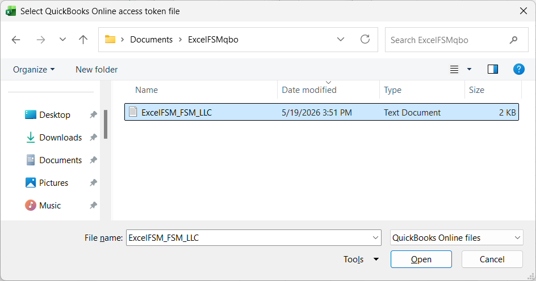
Task: Sort by the Date modified column
Action: click(x=309, y=90)
